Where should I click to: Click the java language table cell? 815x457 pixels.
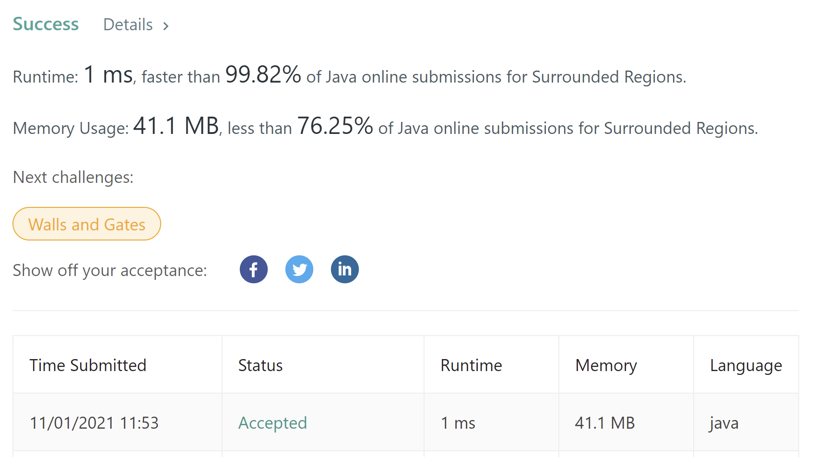coord(724,423)
